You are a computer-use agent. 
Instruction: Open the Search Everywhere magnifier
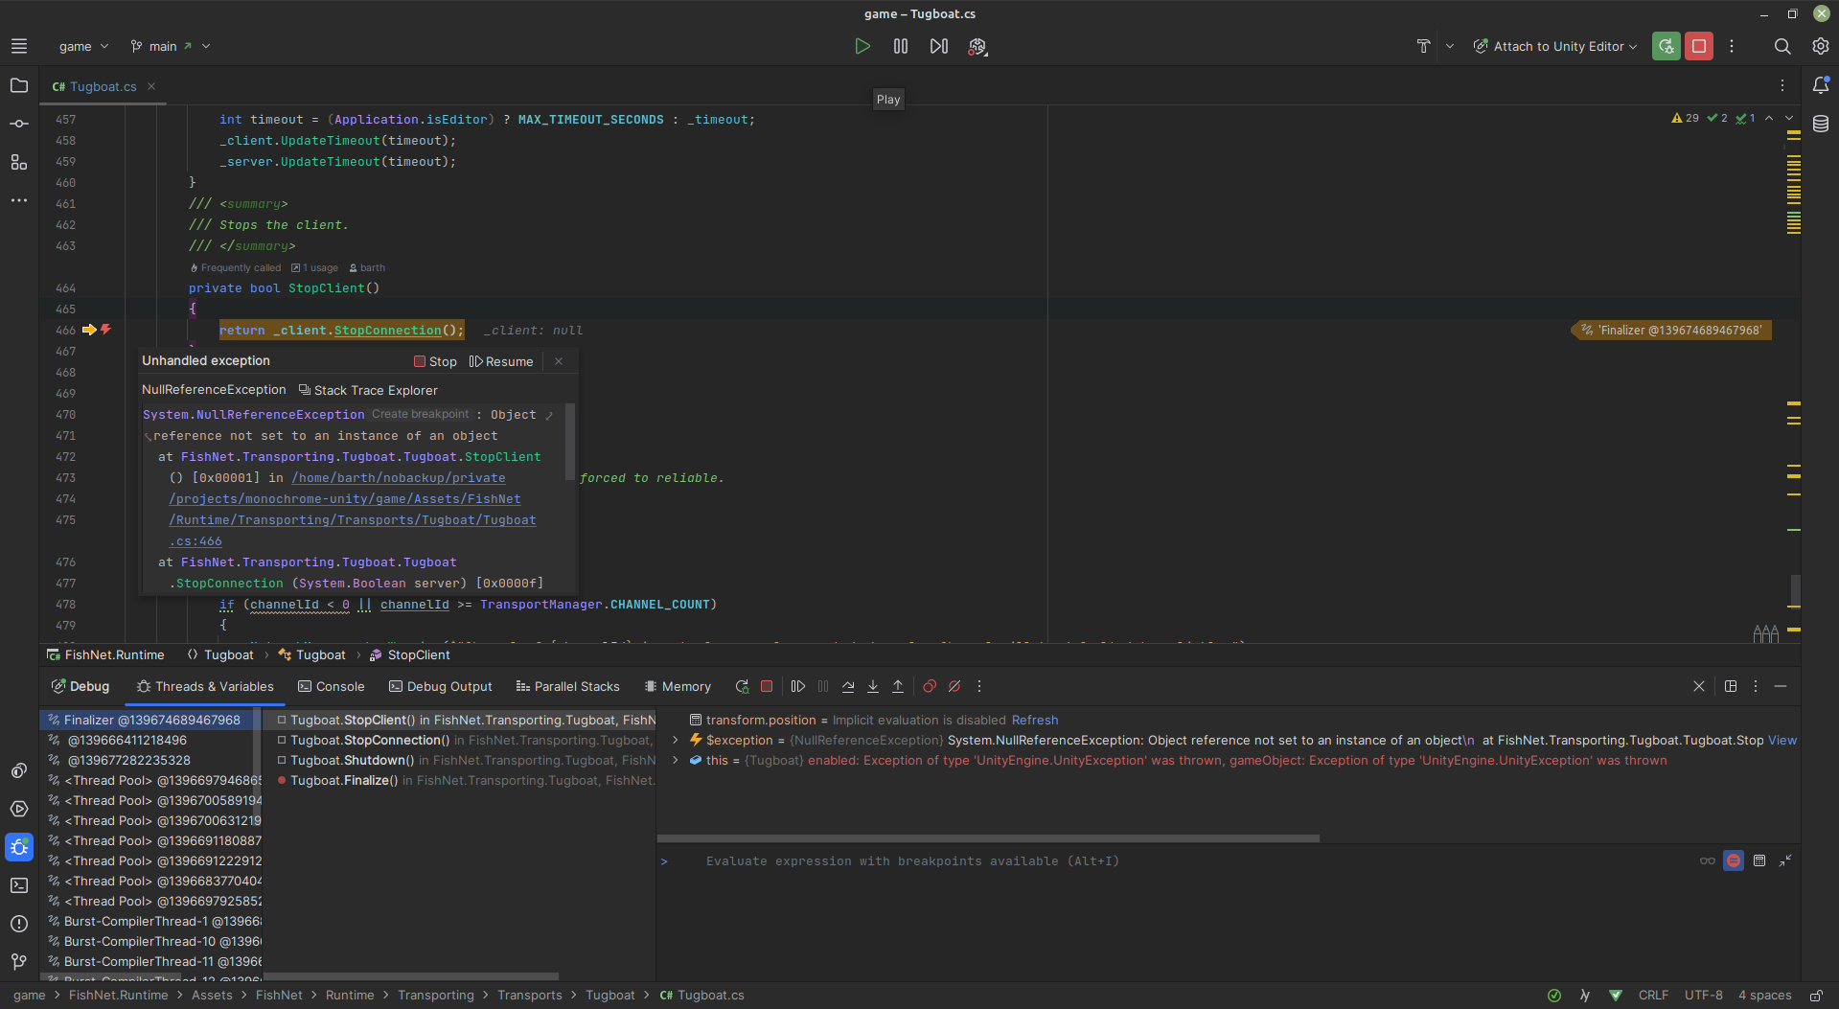[1782, 46]
